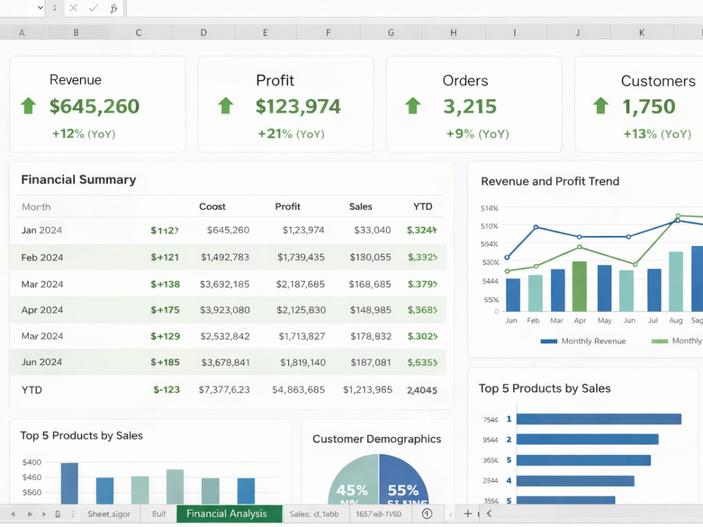Click the sheet list icon
This screenshot has height=527, width=703.
click(x=58, y=514)
